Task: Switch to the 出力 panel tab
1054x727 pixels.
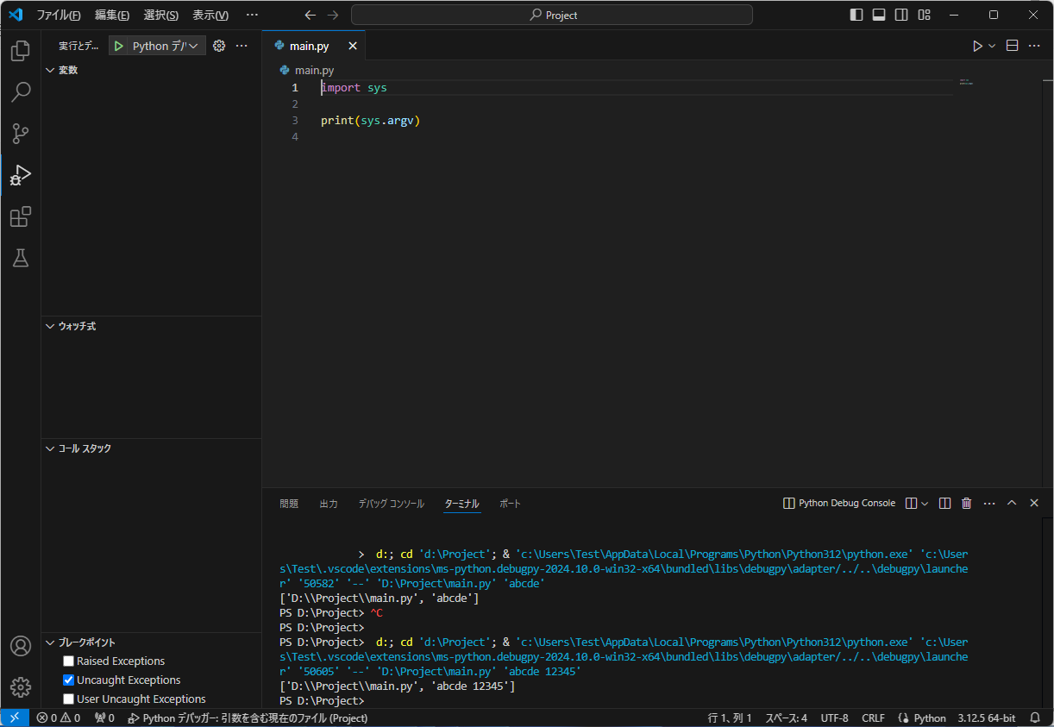Action: point(329,503)
